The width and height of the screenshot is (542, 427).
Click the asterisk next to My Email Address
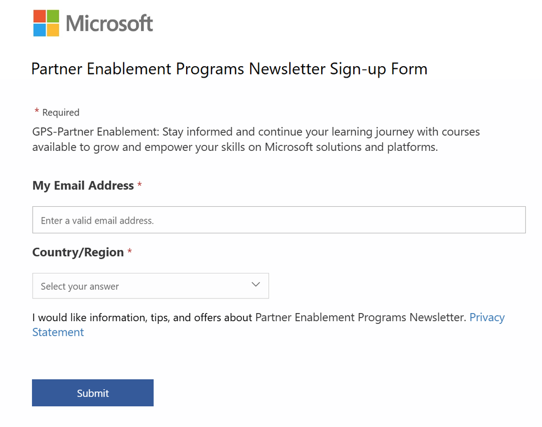[x=139, y=184]
